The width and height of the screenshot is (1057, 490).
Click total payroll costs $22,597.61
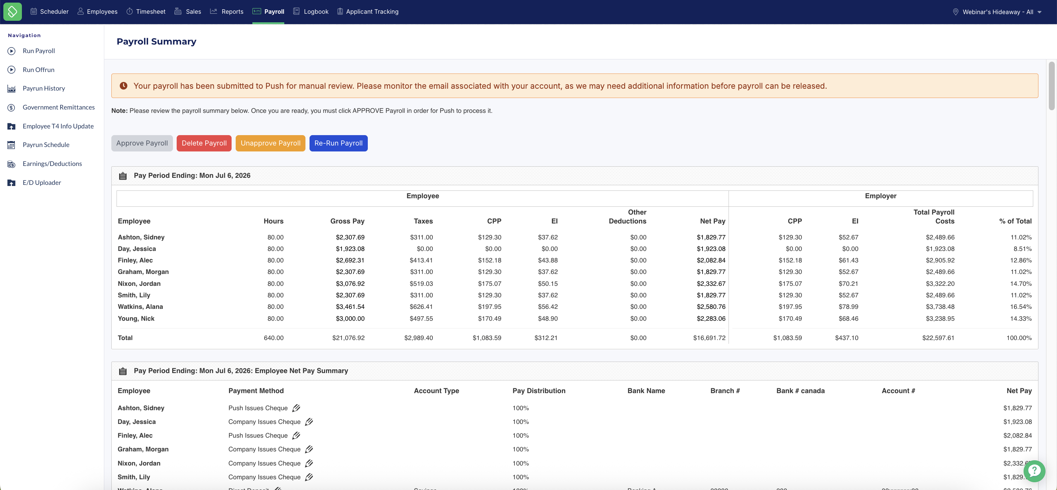[938, 338]
